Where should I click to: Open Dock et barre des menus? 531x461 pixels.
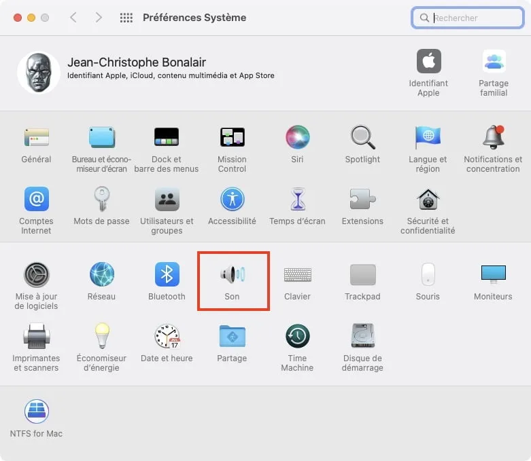click(167, 137)
